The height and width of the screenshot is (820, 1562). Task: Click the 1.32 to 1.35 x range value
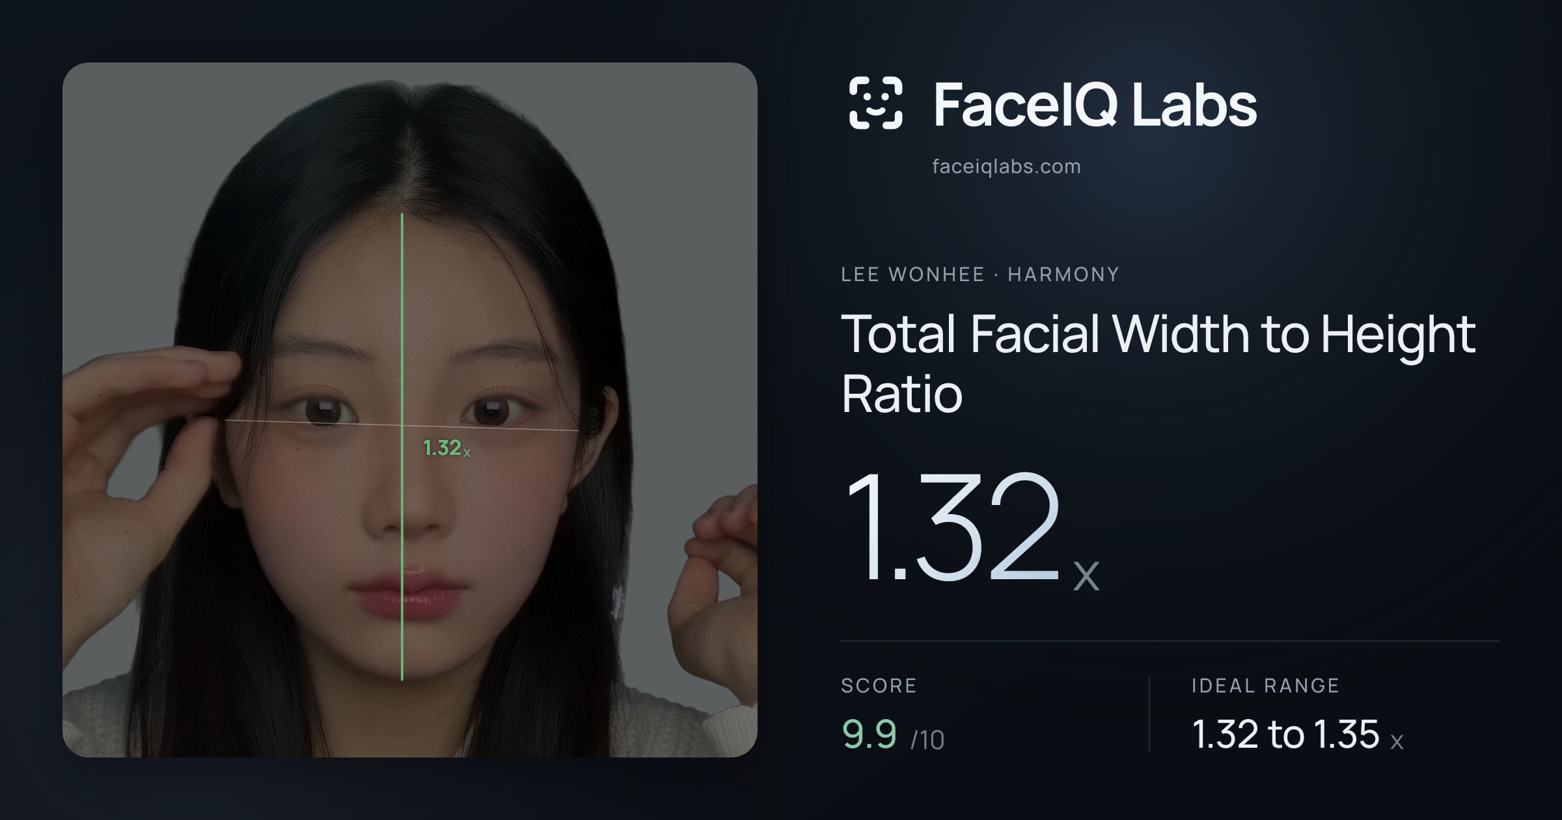pos(1297,734)
